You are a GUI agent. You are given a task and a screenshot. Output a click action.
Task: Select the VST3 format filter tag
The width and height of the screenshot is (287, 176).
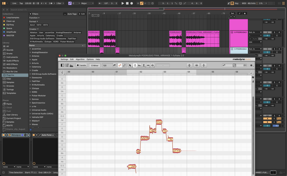pos(45,25)
